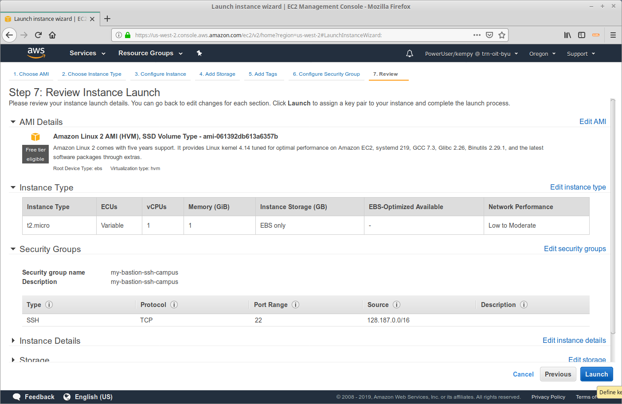
Task: Open the page actions three-dot icon
Action: [477, 35]
